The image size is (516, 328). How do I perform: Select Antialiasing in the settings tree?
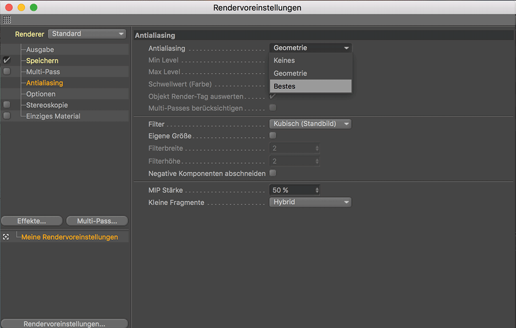tap(45, 83)
